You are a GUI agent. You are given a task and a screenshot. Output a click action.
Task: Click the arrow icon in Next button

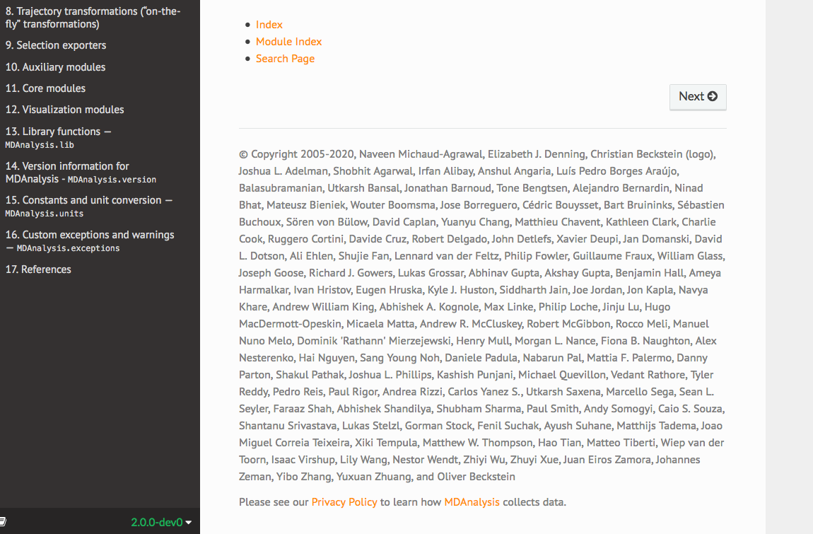(713, 96)
